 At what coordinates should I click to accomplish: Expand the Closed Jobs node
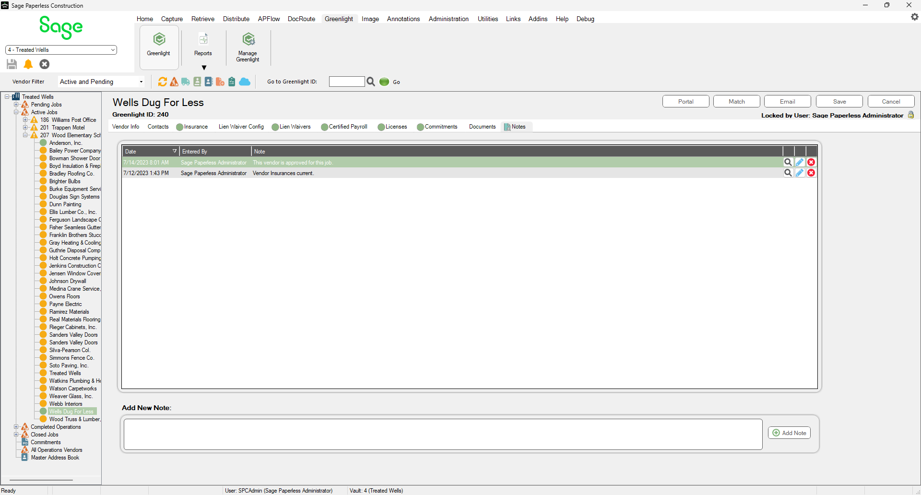pos(16,434)
